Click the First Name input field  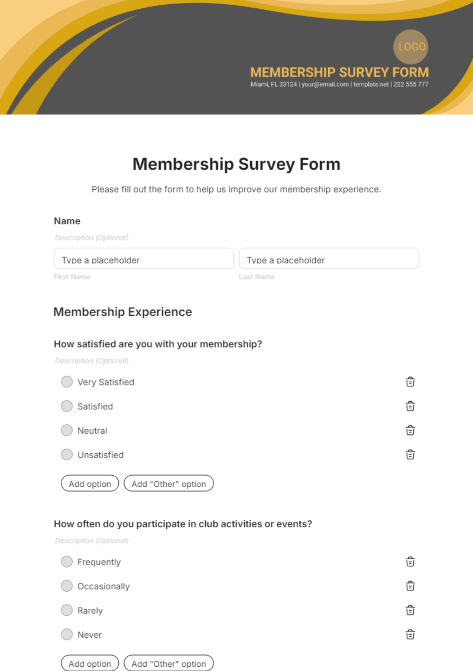click(x=143, y=259)
